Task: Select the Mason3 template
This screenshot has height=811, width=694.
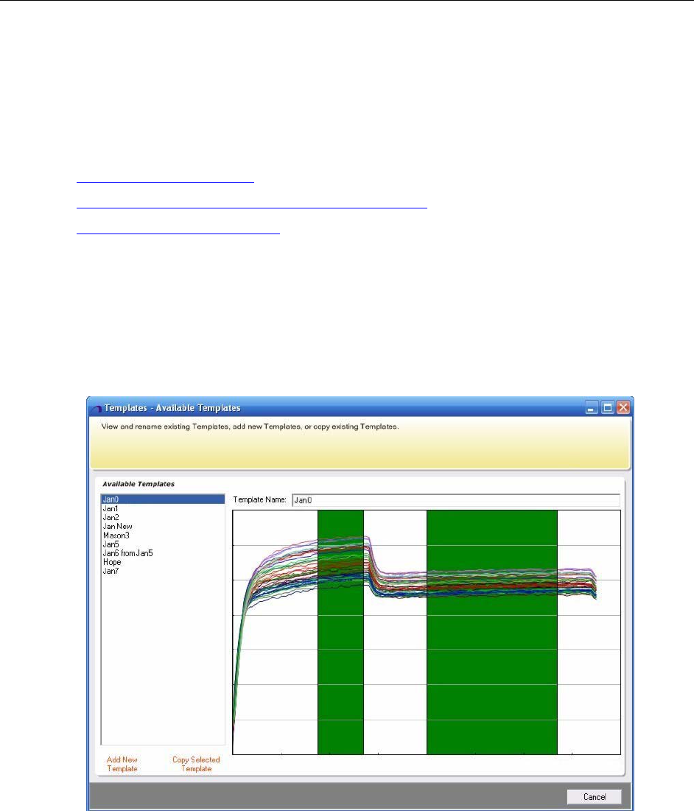Action: [116, 536]
